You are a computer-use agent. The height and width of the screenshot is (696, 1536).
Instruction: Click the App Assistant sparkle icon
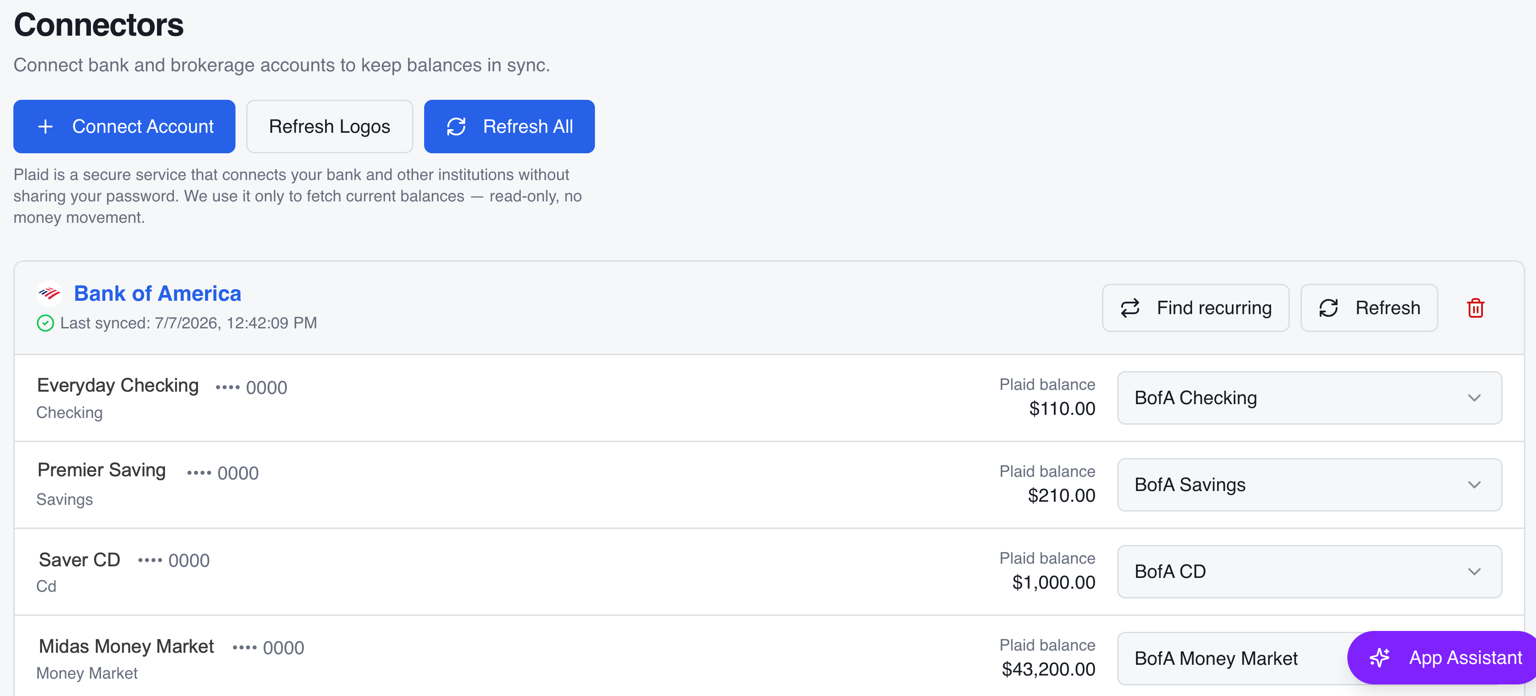point(1380,657)
